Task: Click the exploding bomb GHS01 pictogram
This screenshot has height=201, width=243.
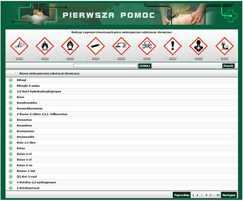Action: pos(19,46)
